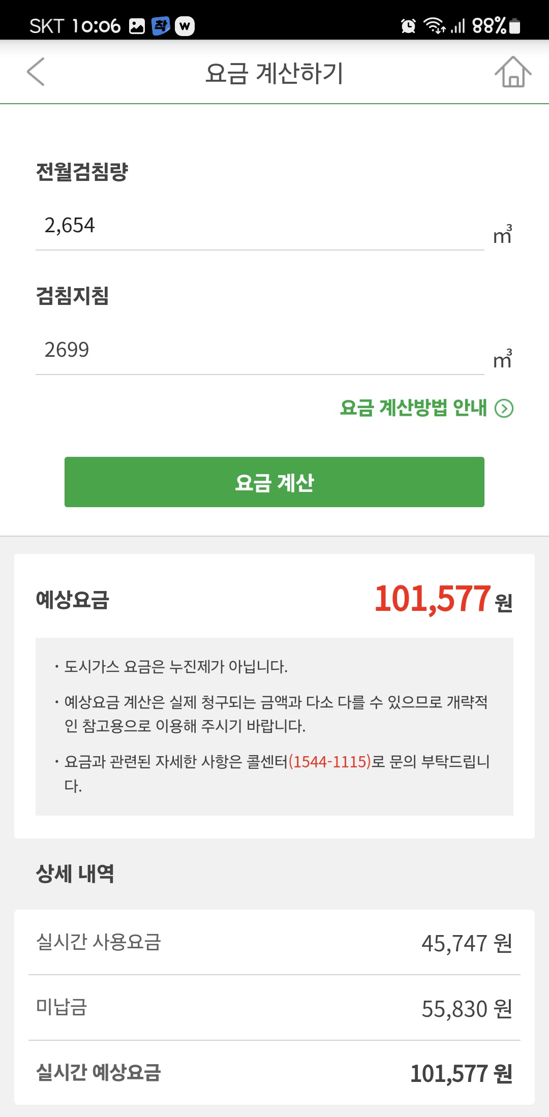Select the 실시간 예상요금 total row
The image size is (549, 1117).
pos(274,1073)
